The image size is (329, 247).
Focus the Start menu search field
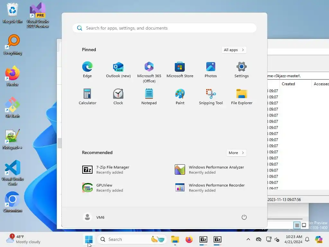tap(164, 28)
